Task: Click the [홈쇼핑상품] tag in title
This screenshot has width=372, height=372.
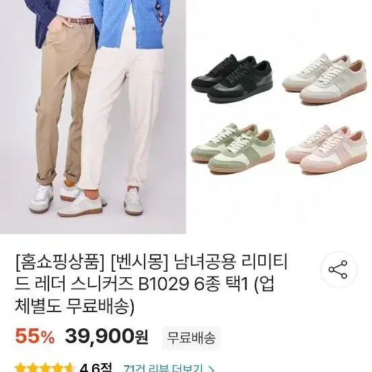Action: [x=60, y=263]
